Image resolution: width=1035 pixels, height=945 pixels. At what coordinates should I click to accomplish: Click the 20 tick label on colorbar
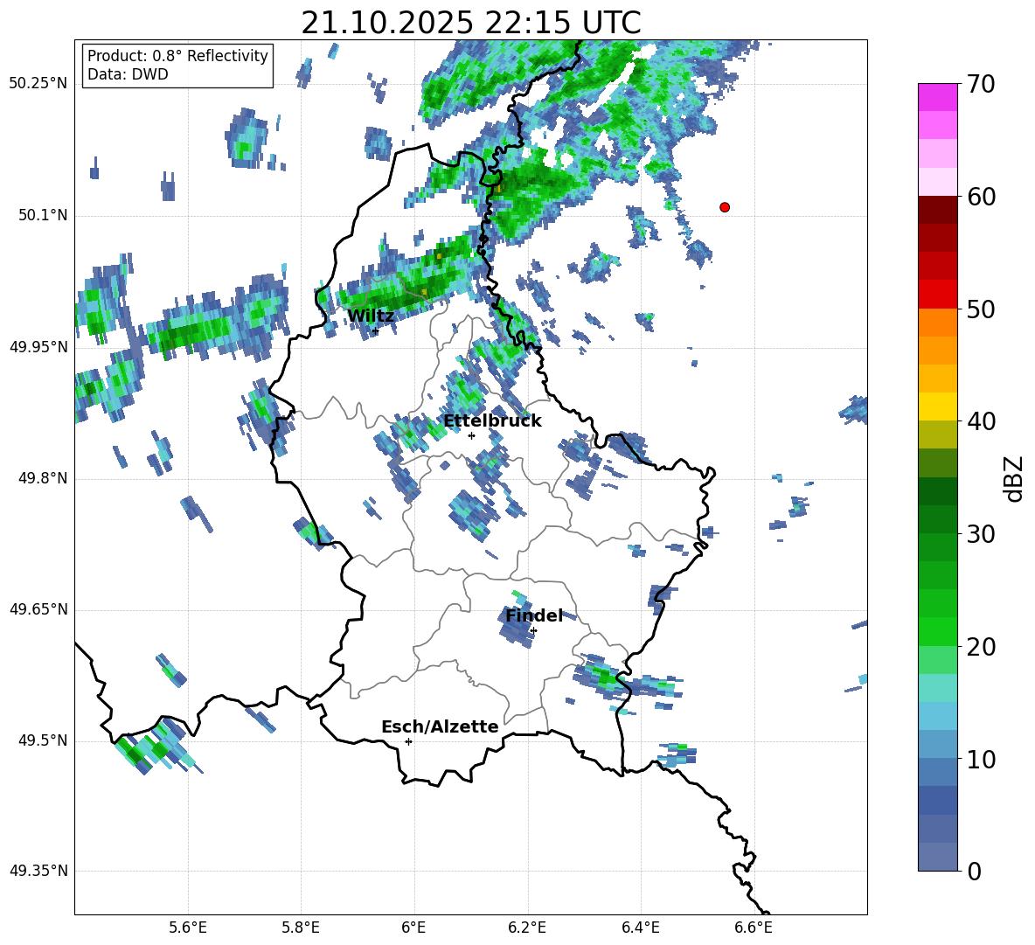click(x=981, y=647)
